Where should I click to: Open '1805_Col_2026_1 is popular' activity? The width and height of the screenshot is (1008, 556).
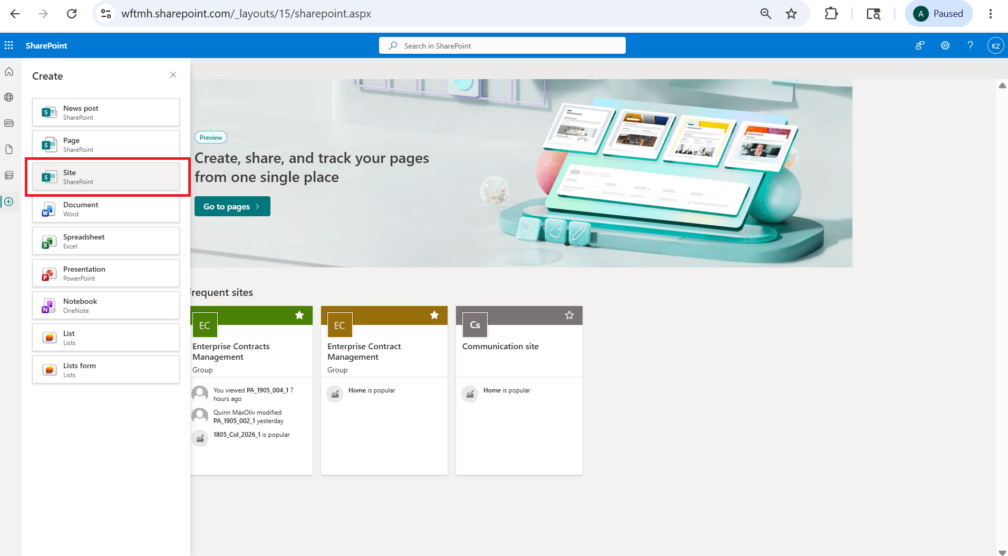(x=251, y=435)
